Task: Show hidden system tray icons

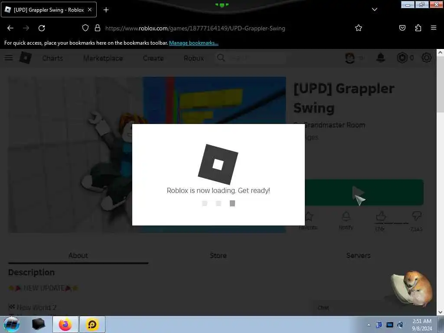Action: point(369,325)
